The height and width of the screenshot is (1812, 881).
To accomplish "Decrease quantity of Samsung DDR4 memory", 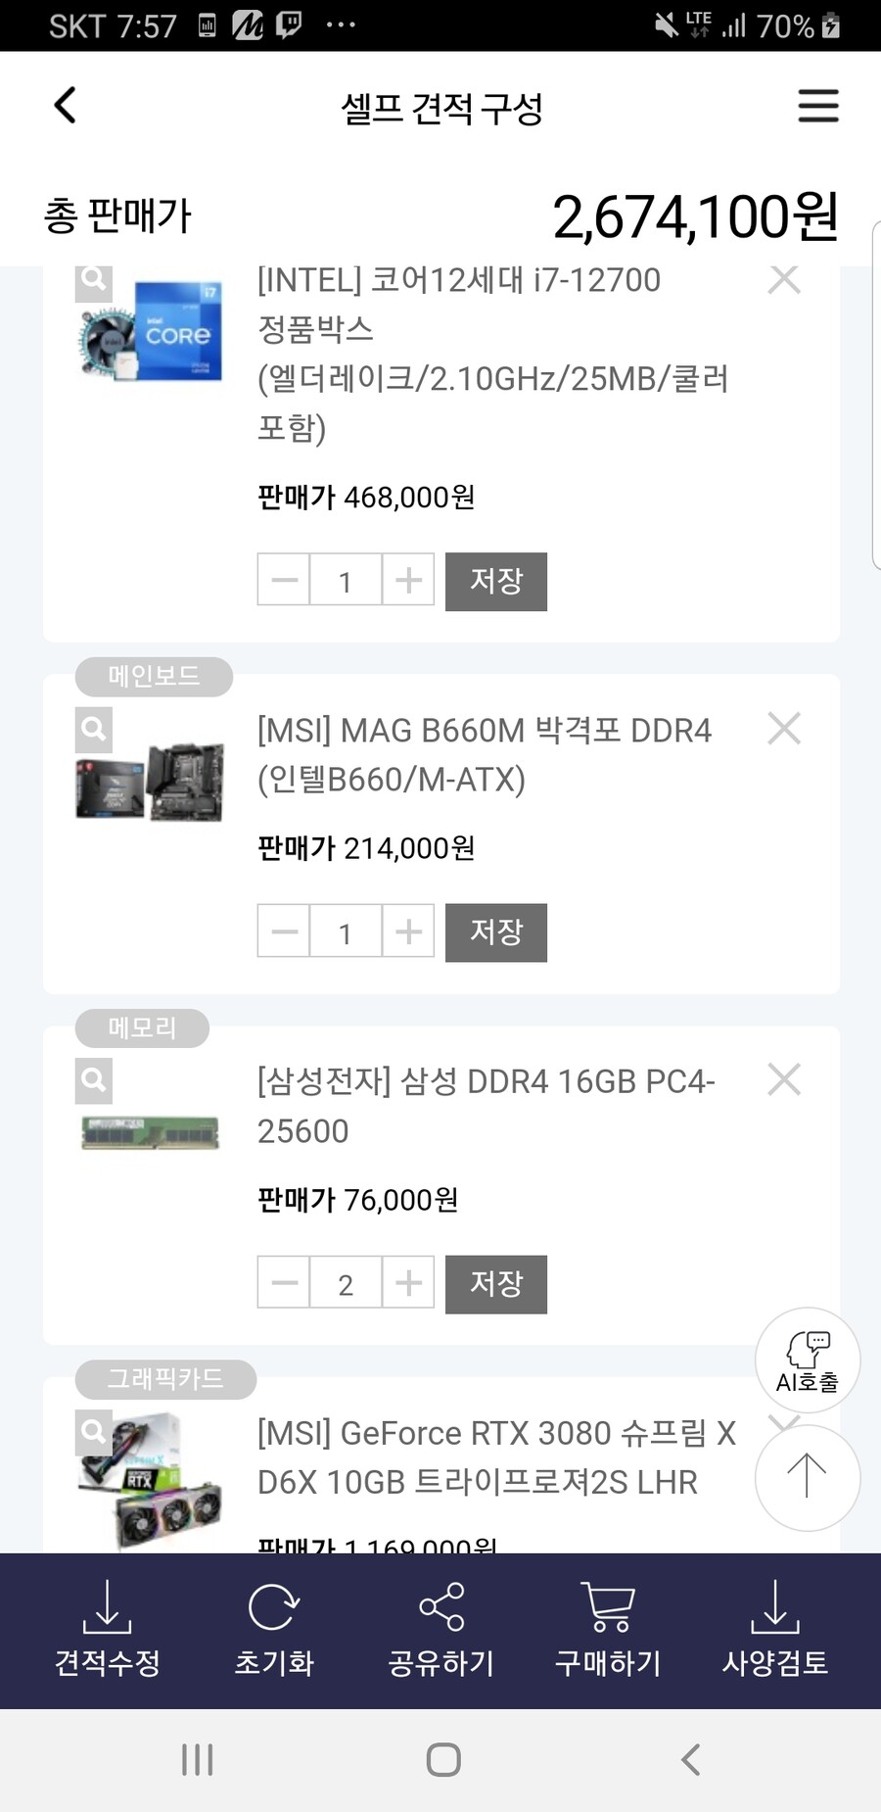I will (x=284, y=1283).
